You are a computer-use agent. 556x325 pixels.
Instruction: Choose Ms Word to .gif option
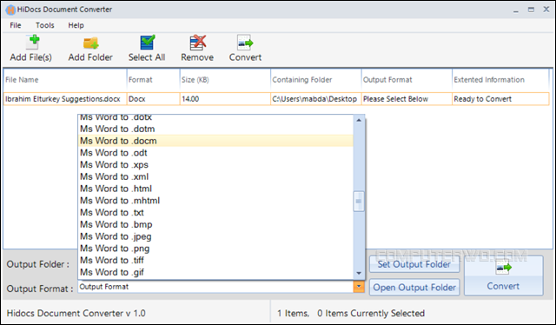point(215,272)
